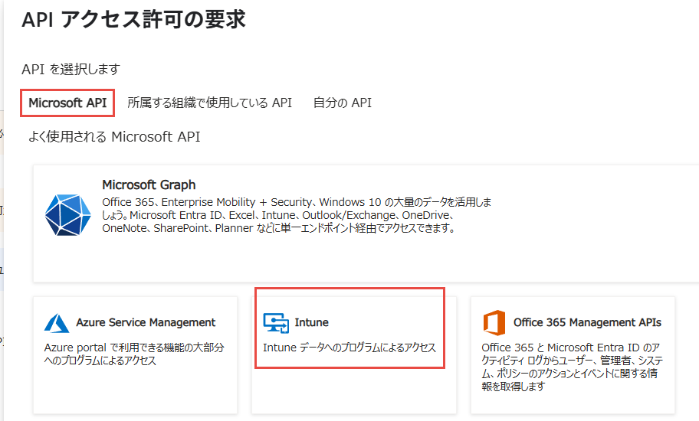Click the Office 365 orange logo icon
This screenshot has width=699, height=421.
pyautogui.click(x=494, y=323)
